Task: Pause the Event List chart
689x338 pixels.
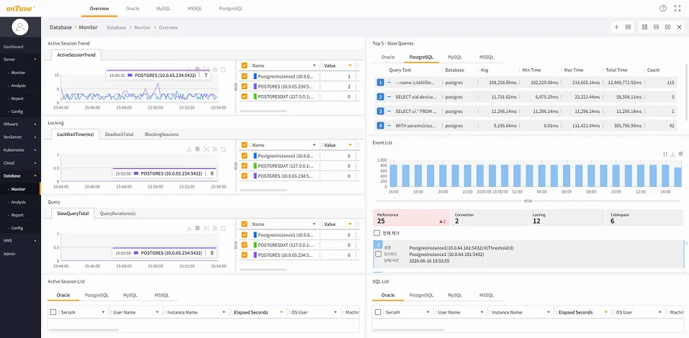Action: pyautogui.click(x=665, y=154)
